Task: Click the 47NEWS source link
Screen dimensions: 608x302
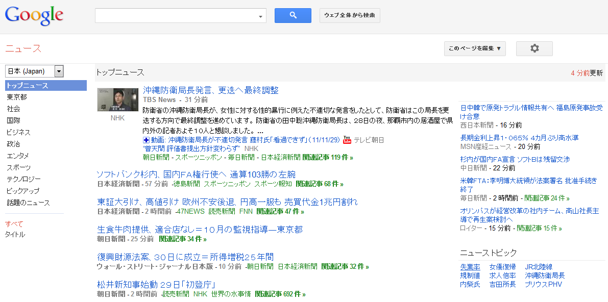Action: tap(190, 212)
